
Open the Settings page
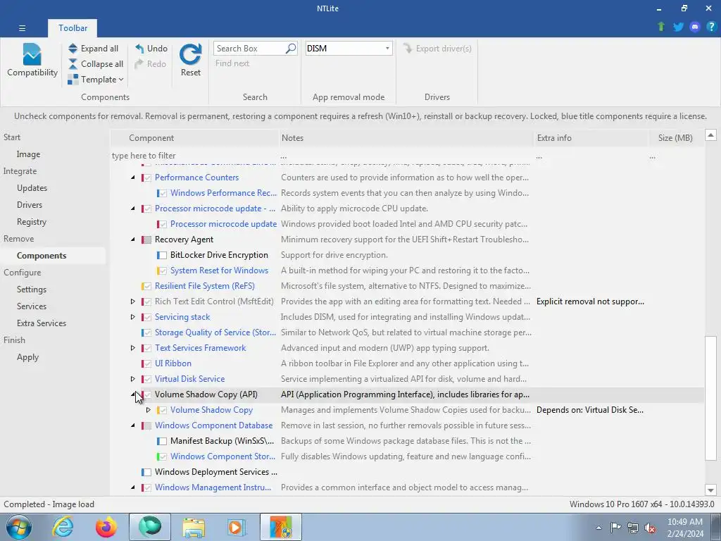pyautogui.click(x=32, y=290)
